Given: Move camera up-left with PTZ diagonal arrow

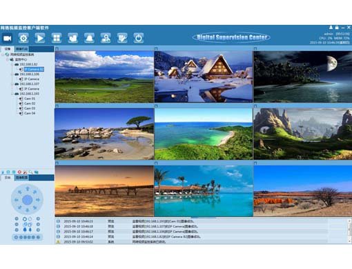Looking at the screenshot, I should [20, 192].
